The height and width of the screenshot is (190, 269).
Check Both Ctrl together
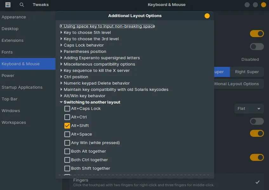point(67,160)
